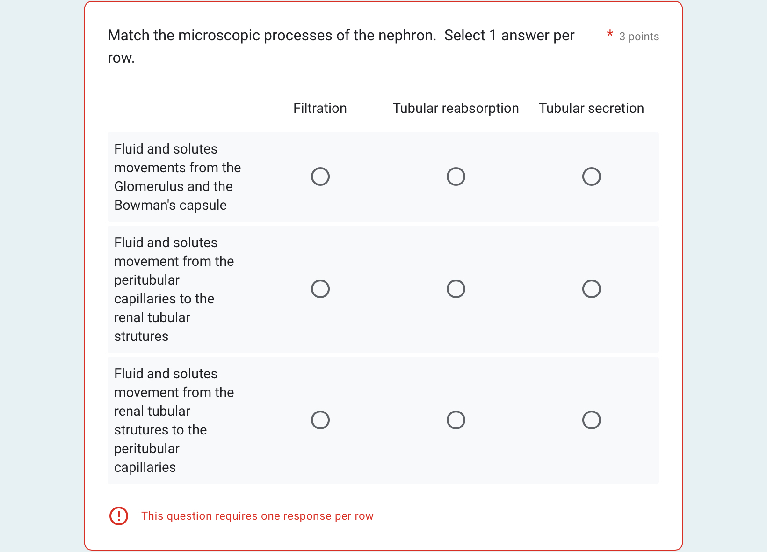The width and height of the screenshot is (767, 552).
Task: Select Tubular reabsorption for the Glomerulus row
Action: 456,177
